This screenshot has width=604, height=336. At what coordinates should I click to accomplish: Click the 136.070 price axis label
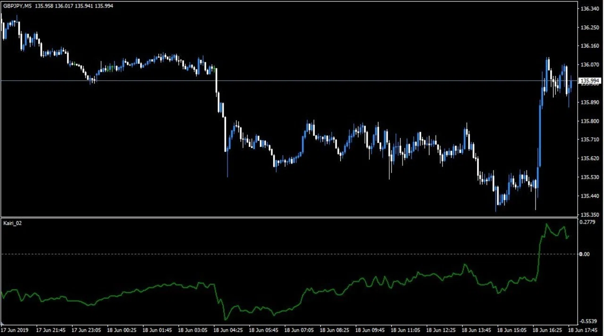(x=589, y=65)
